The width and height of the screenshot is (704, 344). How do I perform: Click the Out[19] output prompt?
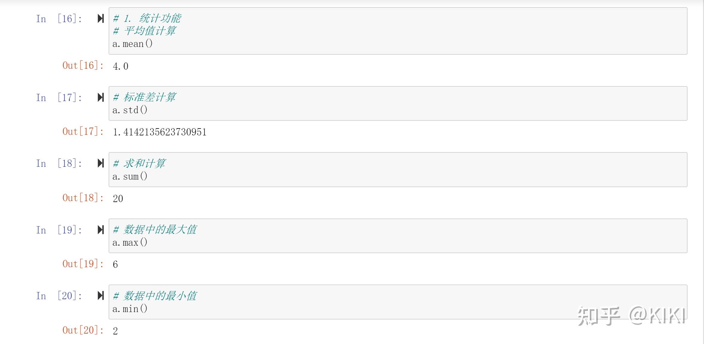pyautogui.click(x=83, y=264)
